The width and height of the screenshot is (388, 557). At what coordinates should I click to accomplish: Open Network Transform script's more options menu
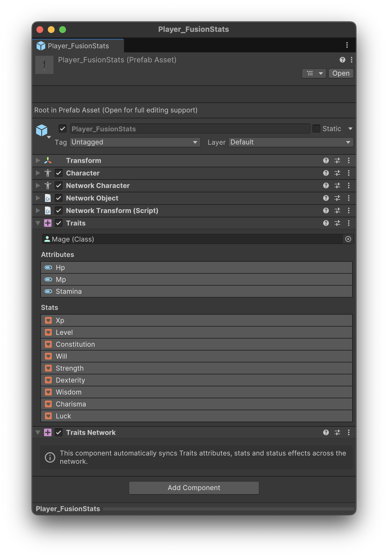click(348, 211)
